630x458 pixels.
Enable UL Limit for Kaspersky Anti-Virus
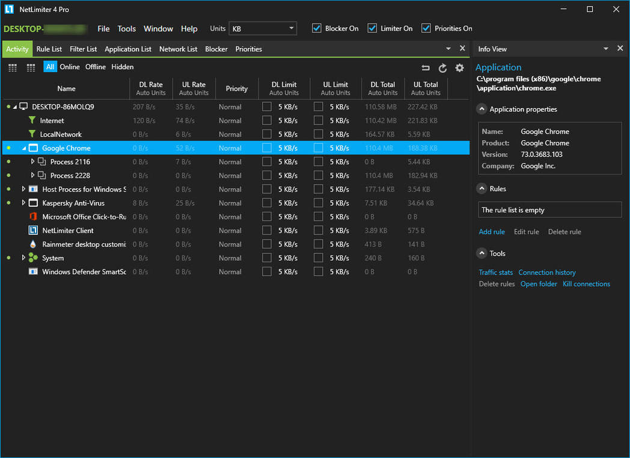[318, 203]
